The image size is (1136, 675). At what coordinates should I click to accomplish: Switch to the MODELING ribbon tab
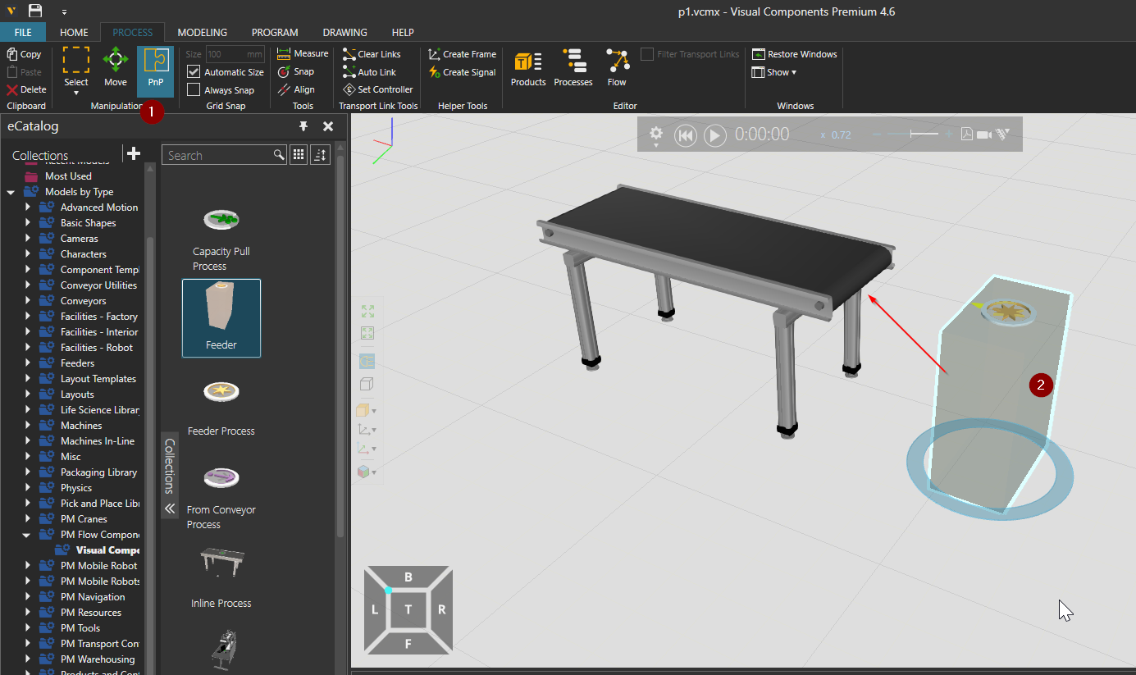click(202, 32)
